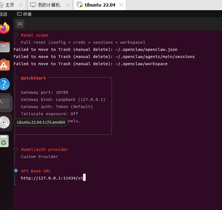Screen dimensions: 222x210
Task: Open the 终端 app menu
Action: (24, 14)
